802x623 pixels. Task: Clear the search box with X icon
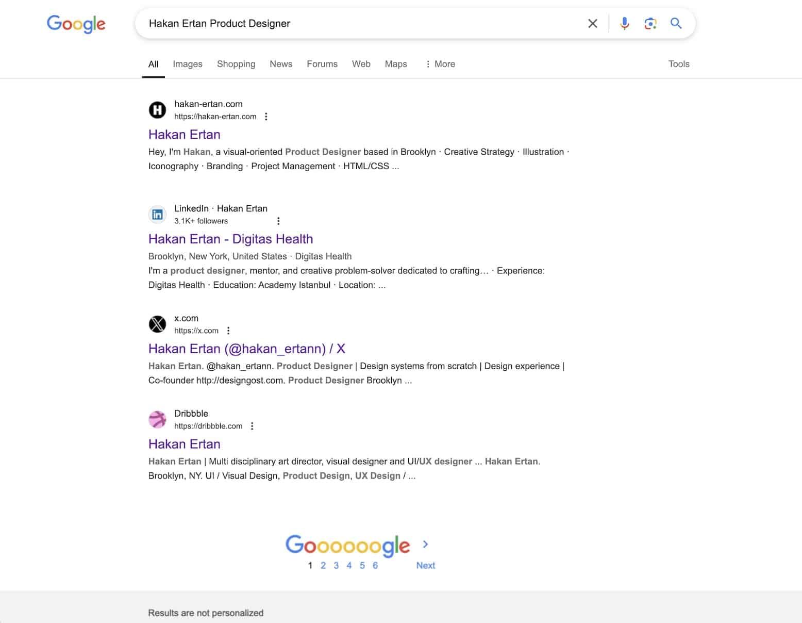593,24
